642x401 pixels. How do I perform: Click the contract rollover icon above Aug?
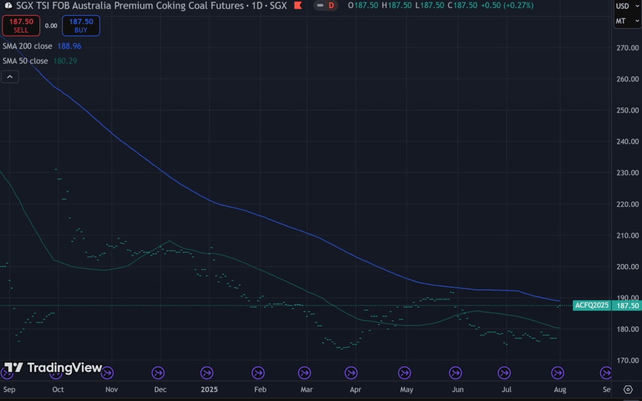tap(557, 373)
